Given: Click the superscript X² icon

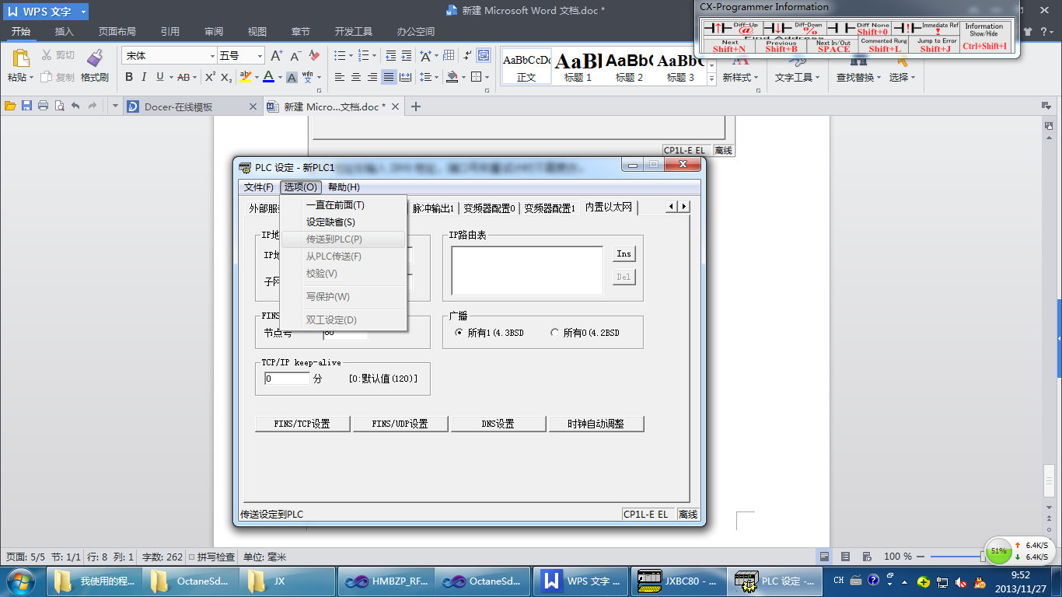Looking at the screenshot, I should click(210, 77).
